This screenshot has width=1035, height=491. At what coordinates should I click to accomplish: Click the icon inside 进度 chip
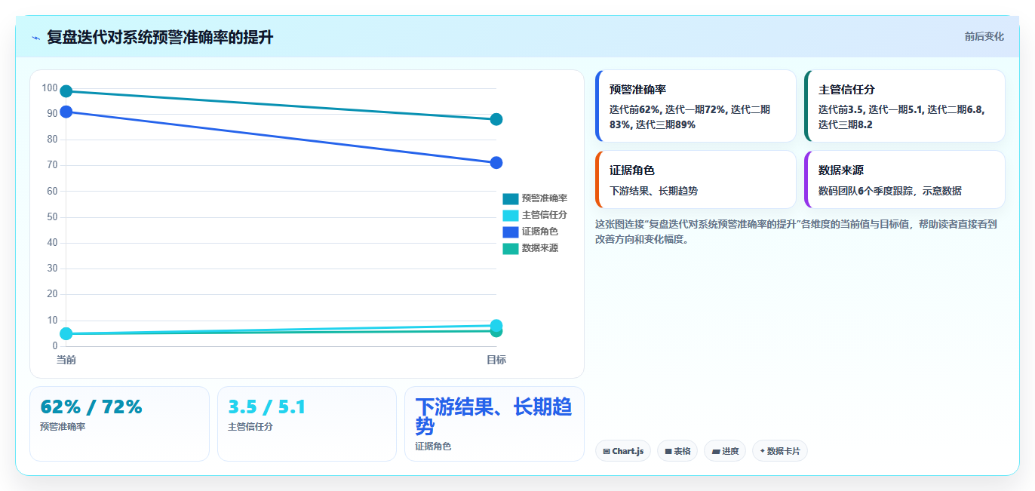[x=716, y=451]
